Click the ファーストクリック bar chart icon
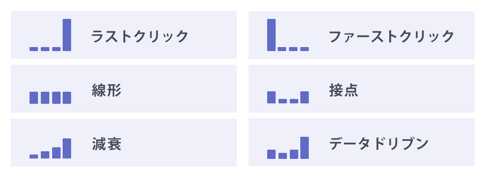The width and height of the screenshot is (485, 177). 288,35
